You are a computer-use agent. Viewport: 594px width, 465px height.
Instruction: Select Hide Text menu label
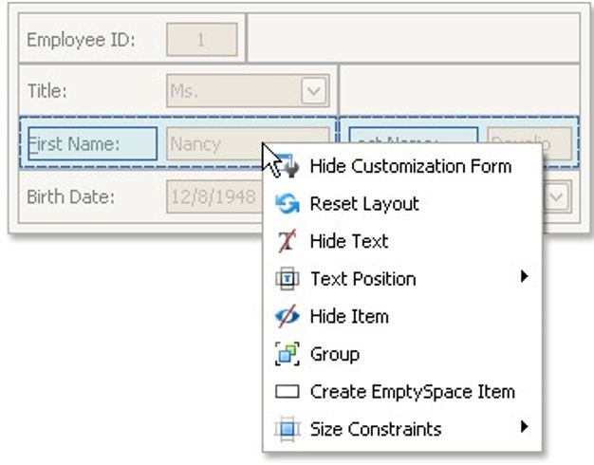point(348,241)
